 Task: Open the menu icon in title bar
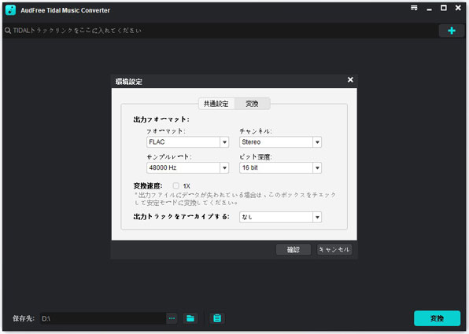414,8
